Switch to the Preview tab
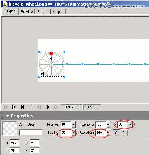Viewport: 149px width, 155px height. click(27, 12)
